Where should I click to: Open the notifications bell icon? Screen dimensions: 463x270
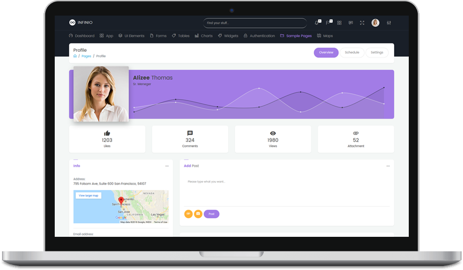317,23
